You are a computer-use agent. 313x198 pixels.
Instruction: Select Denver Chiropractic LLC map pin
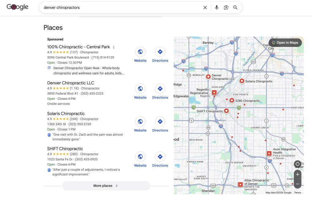pyautogui.click(x=208, y=77)
